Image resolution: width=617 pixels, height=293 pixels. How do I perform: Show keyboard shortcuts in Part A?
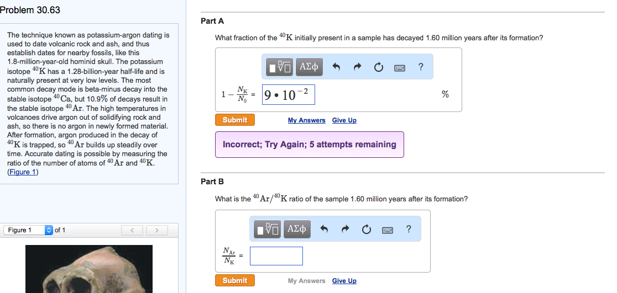tap(400, 67)
